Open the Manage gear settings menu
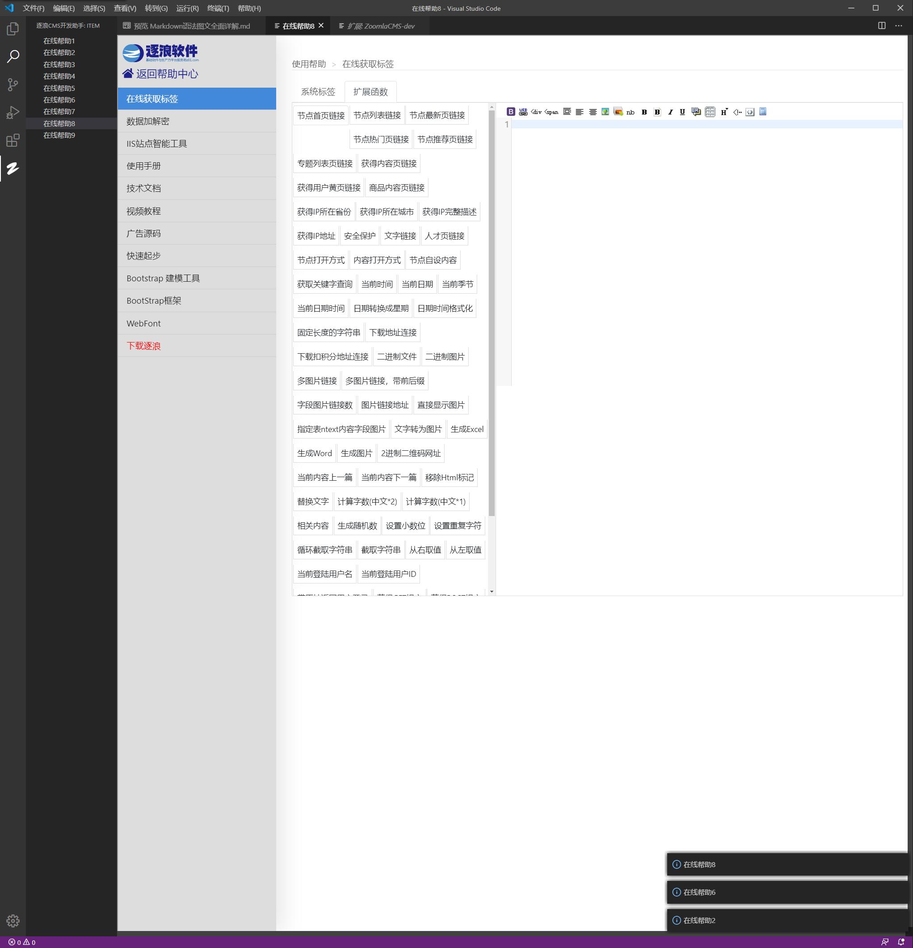Image resolution: width=913 pixels, height=948 pixels. pyautogui.click(x=13, y=921)
